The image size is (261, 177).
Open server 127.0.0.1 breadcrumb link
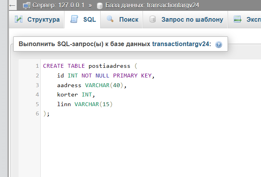tap(58, 5)
